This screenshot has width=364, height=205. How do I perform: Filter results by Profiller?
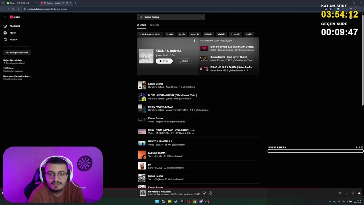click(249, 34)
